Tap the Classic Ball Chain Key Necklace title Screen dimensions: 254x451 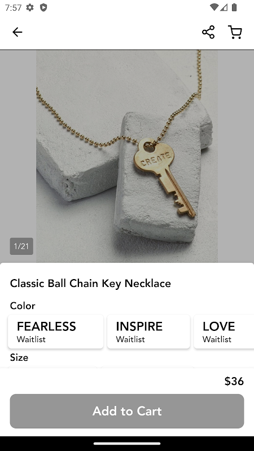click(90, 284)
